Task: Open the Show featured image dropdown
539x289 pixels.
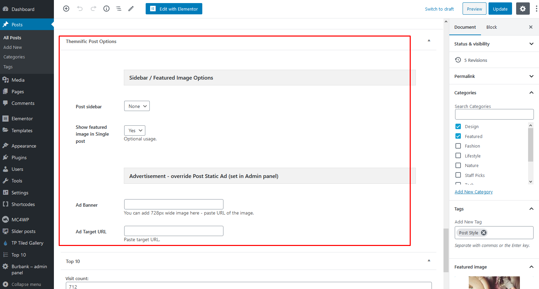Action: click(135, 130)
